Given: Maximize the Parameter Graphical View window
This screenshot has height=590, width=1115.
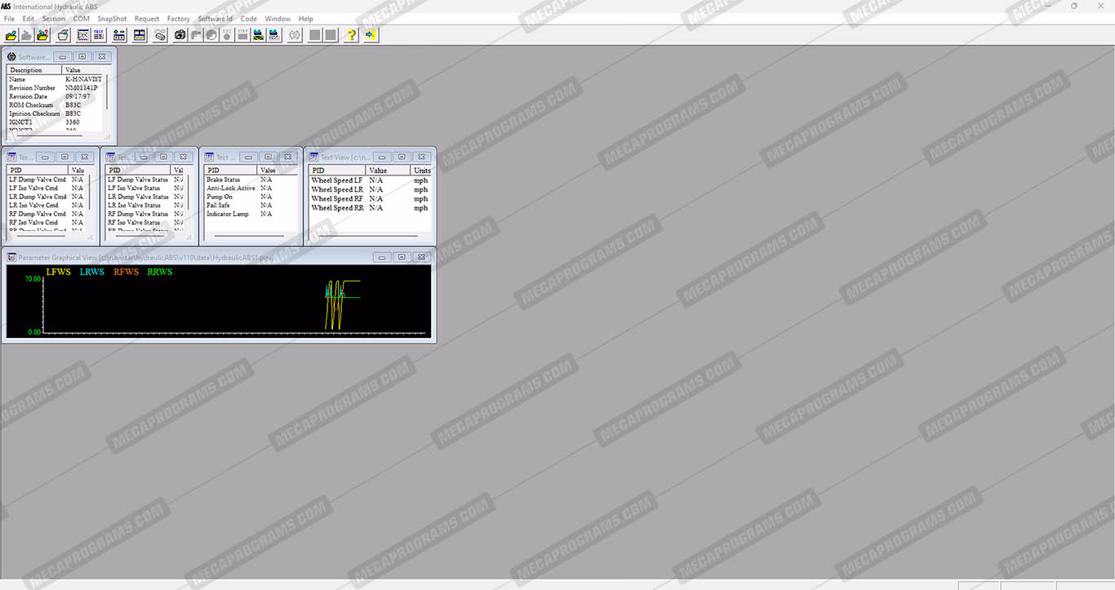Looking at the screenshot, I should click(x=401, y=257).
